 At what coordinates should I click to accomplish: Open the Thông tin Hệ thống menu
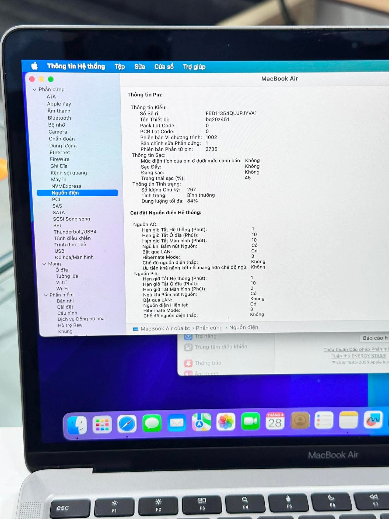[76, 66]
